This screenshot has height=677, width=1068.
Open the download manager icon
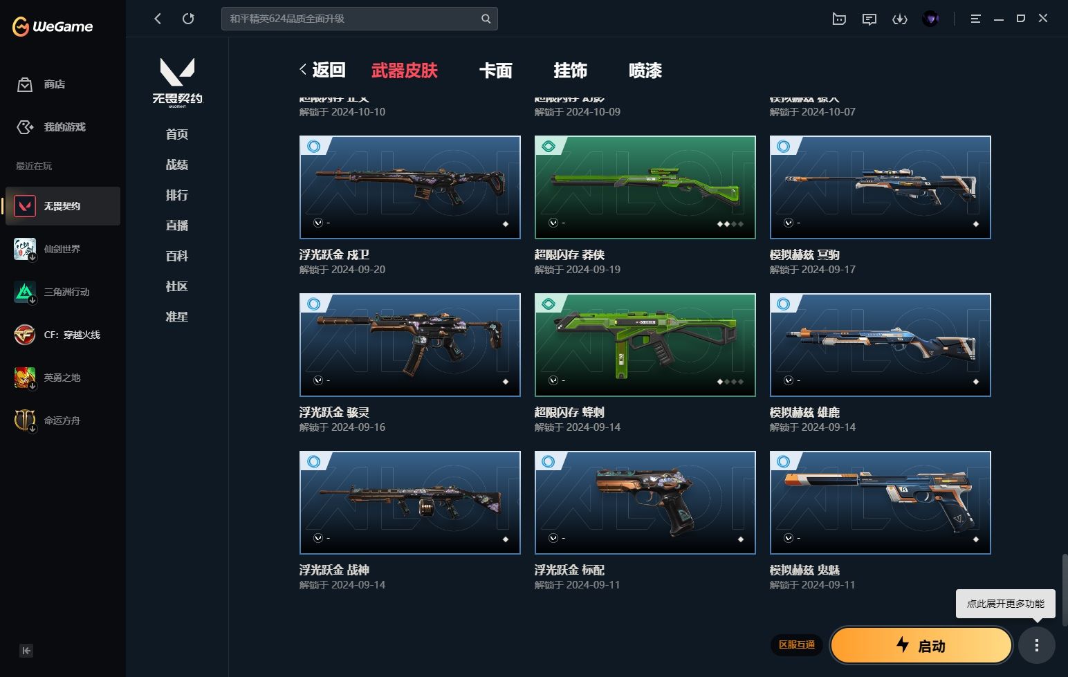pos(900,19)
